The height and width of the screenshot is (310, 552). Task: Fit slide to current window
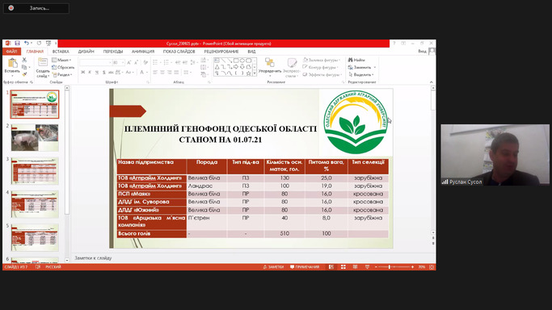point(432,267)
